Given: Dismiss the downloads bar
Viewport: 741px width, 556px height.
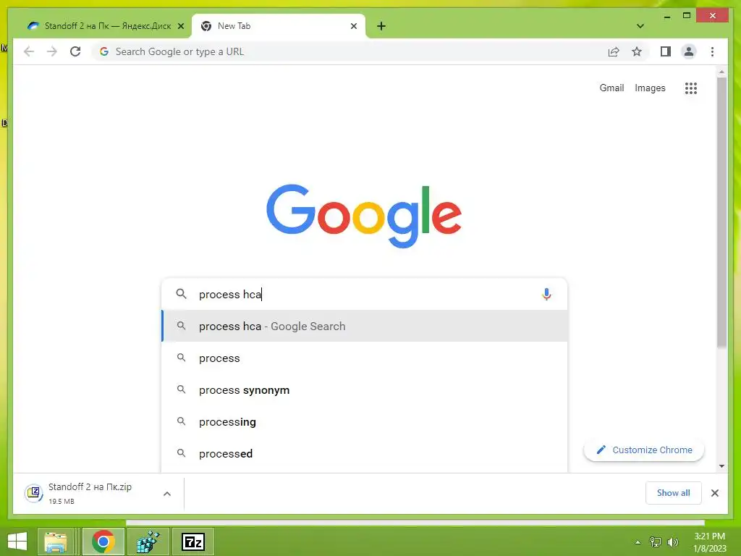Looking at the screenshot, I should coord(714,493).
